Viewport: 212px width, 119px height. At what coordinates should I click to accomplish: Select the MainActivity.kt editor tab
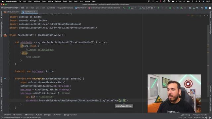point(29,12)
